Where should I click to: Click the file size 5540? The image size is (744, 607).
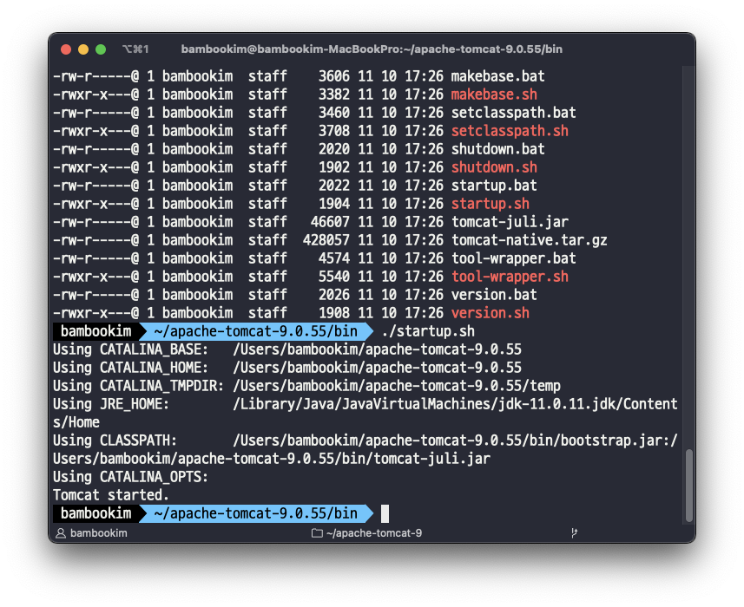(x=334, y=277)
